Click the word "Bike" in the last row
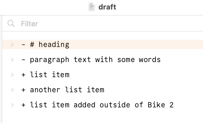203x123 pixels. 156,105
